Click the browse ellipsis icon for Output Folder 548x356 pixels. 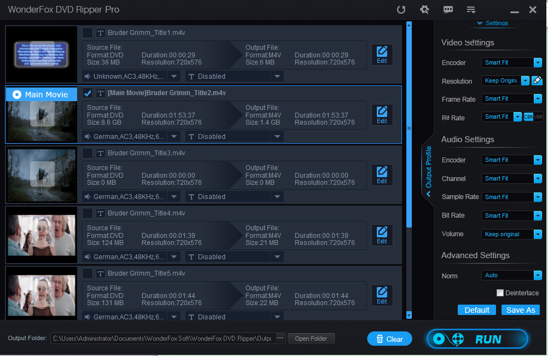coord(280,338)
